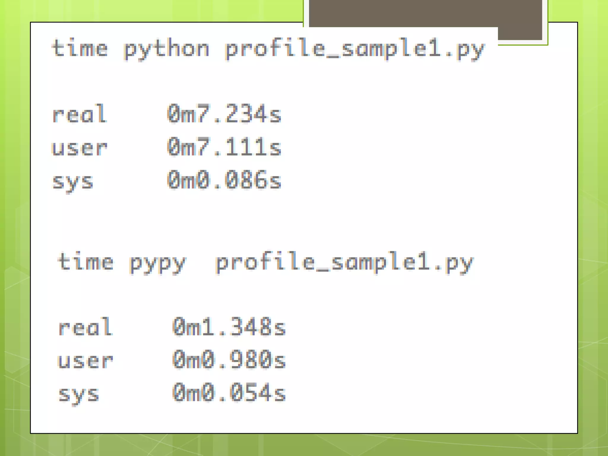Click profile_sample1.py in the python command

click(355, 49)
